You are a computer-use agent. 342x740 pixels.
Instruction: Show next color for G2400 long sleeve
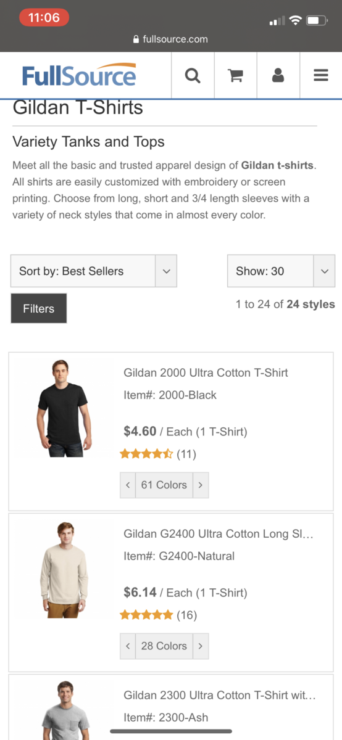(201, 646)
